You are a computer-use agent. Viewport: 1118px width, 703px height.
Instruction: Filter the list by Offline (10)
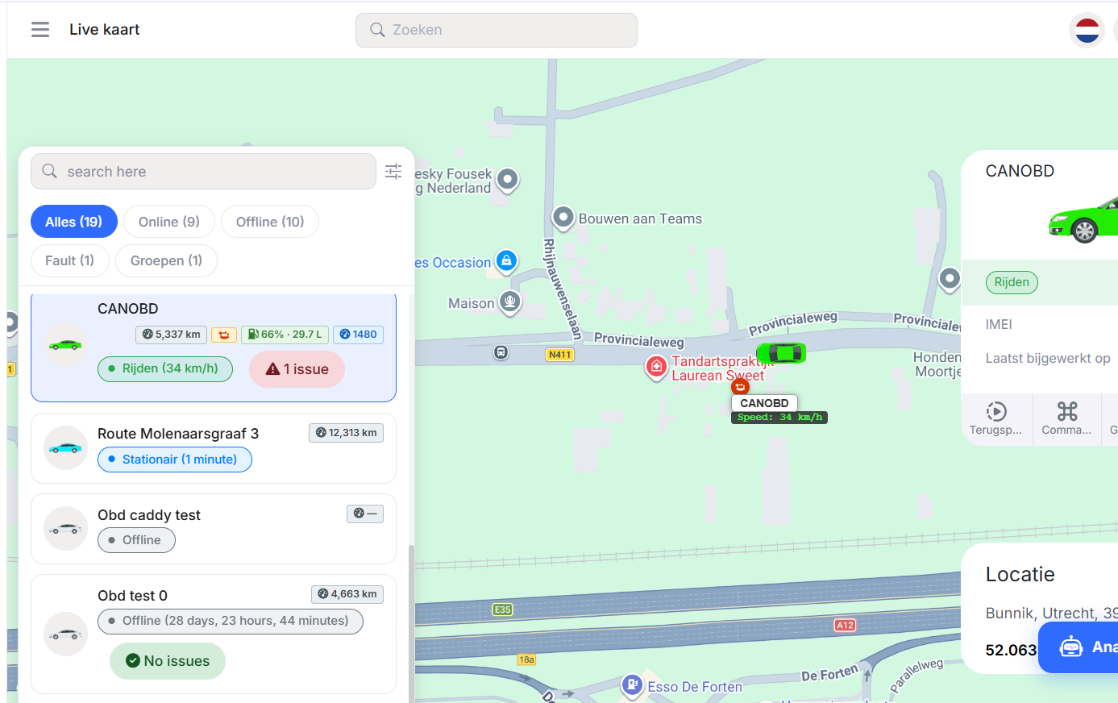click(270, 222)
